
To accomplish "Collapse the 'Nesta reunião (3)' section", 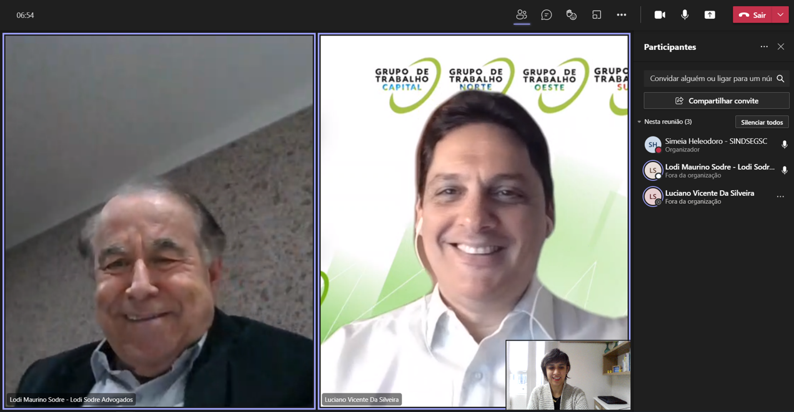I will tap(640, 122).
